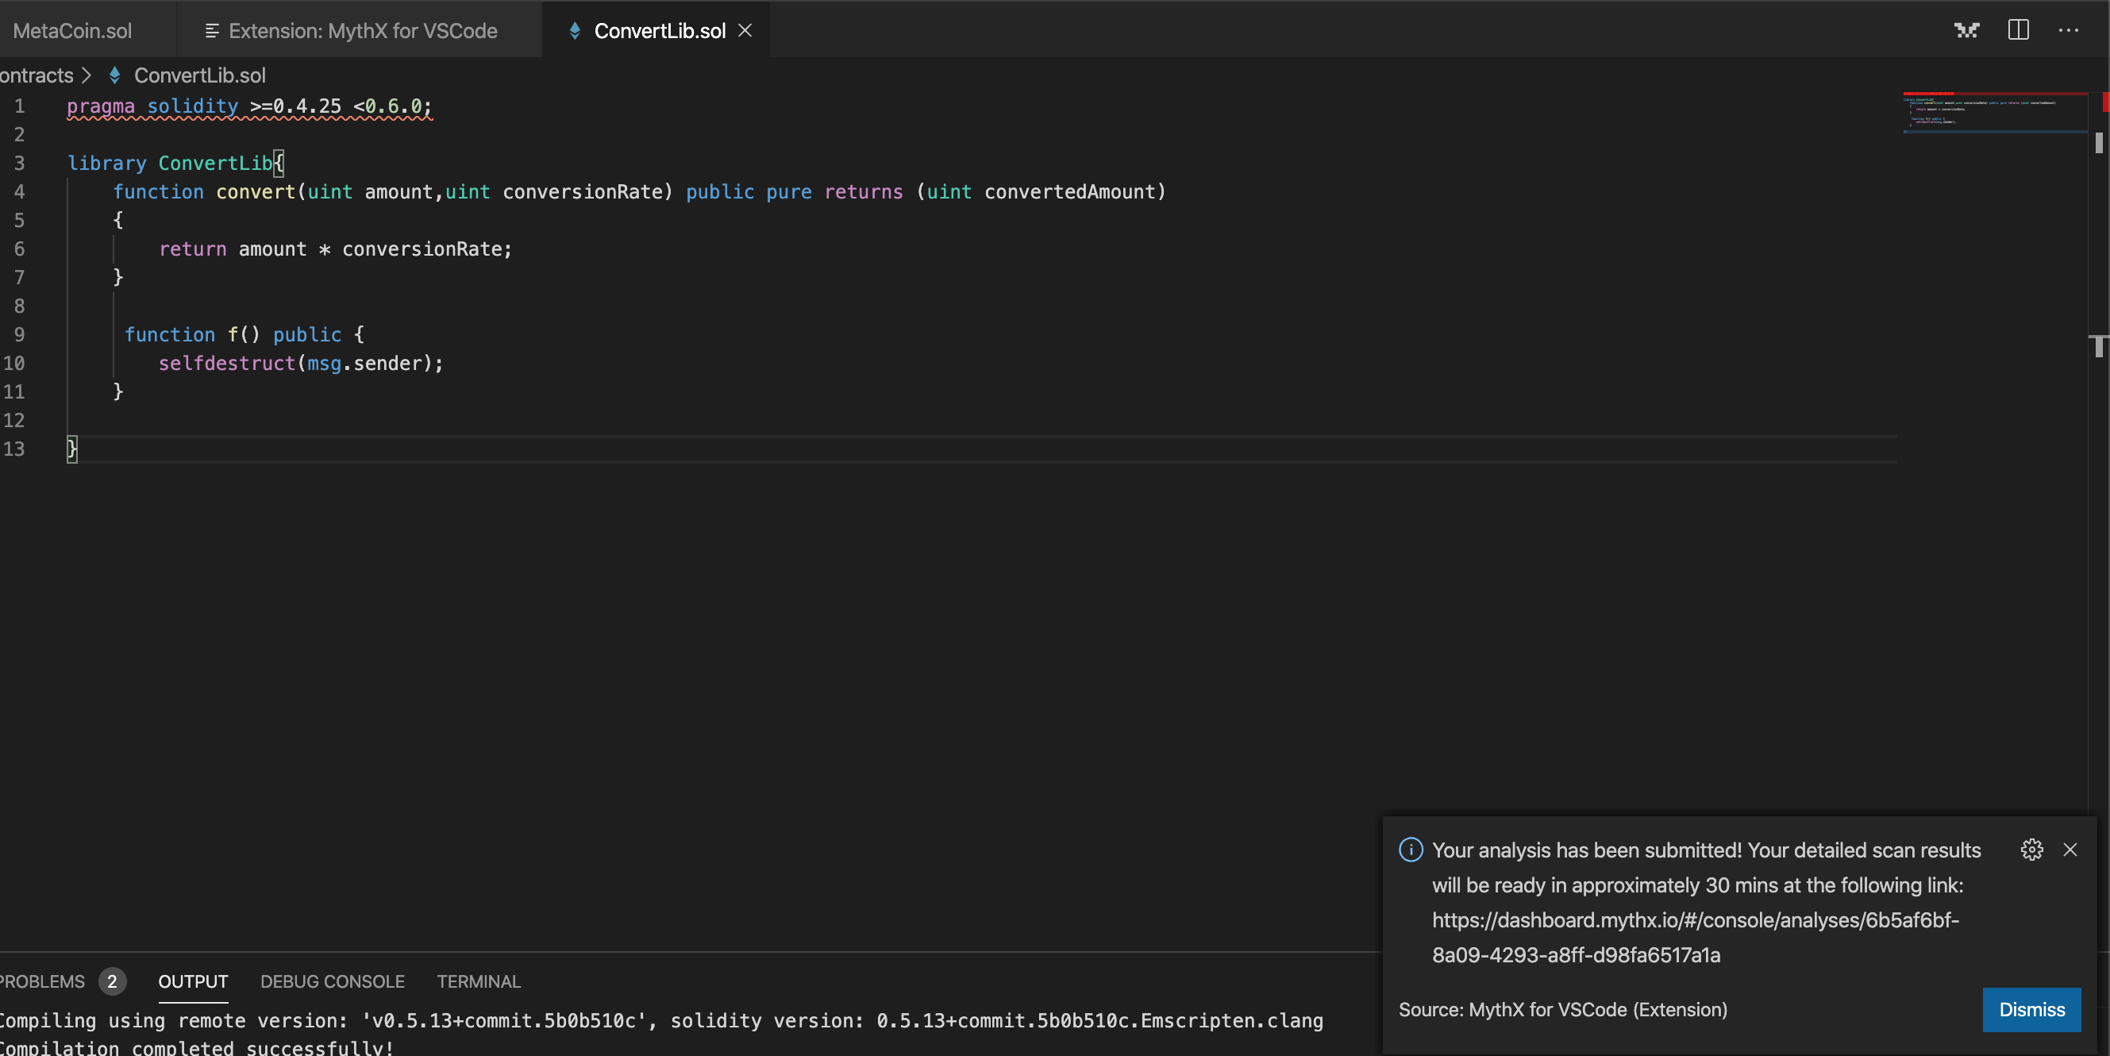The height and width of the screenshot is (1056, 2110).
Task: Expand the breadcrumb chevron after contracts
Action: 87,75
